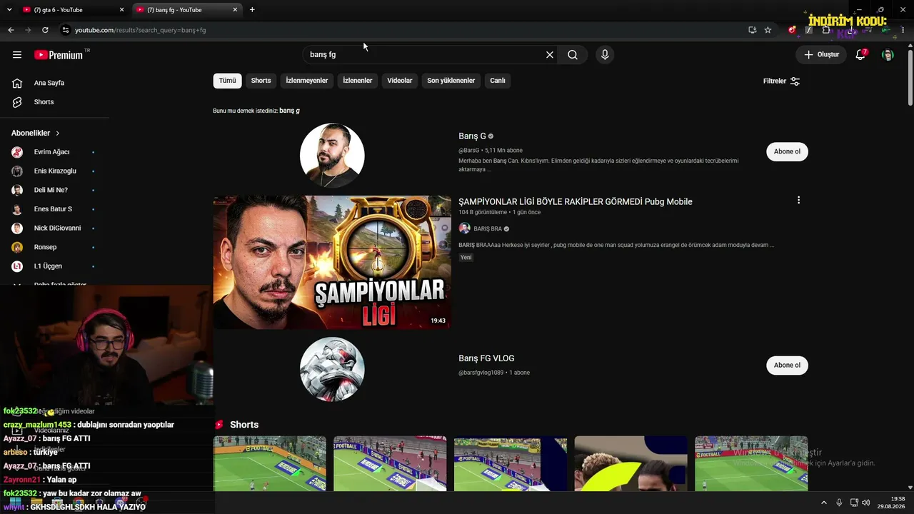Open Enes Batur S subscription

tap(54, 209)
